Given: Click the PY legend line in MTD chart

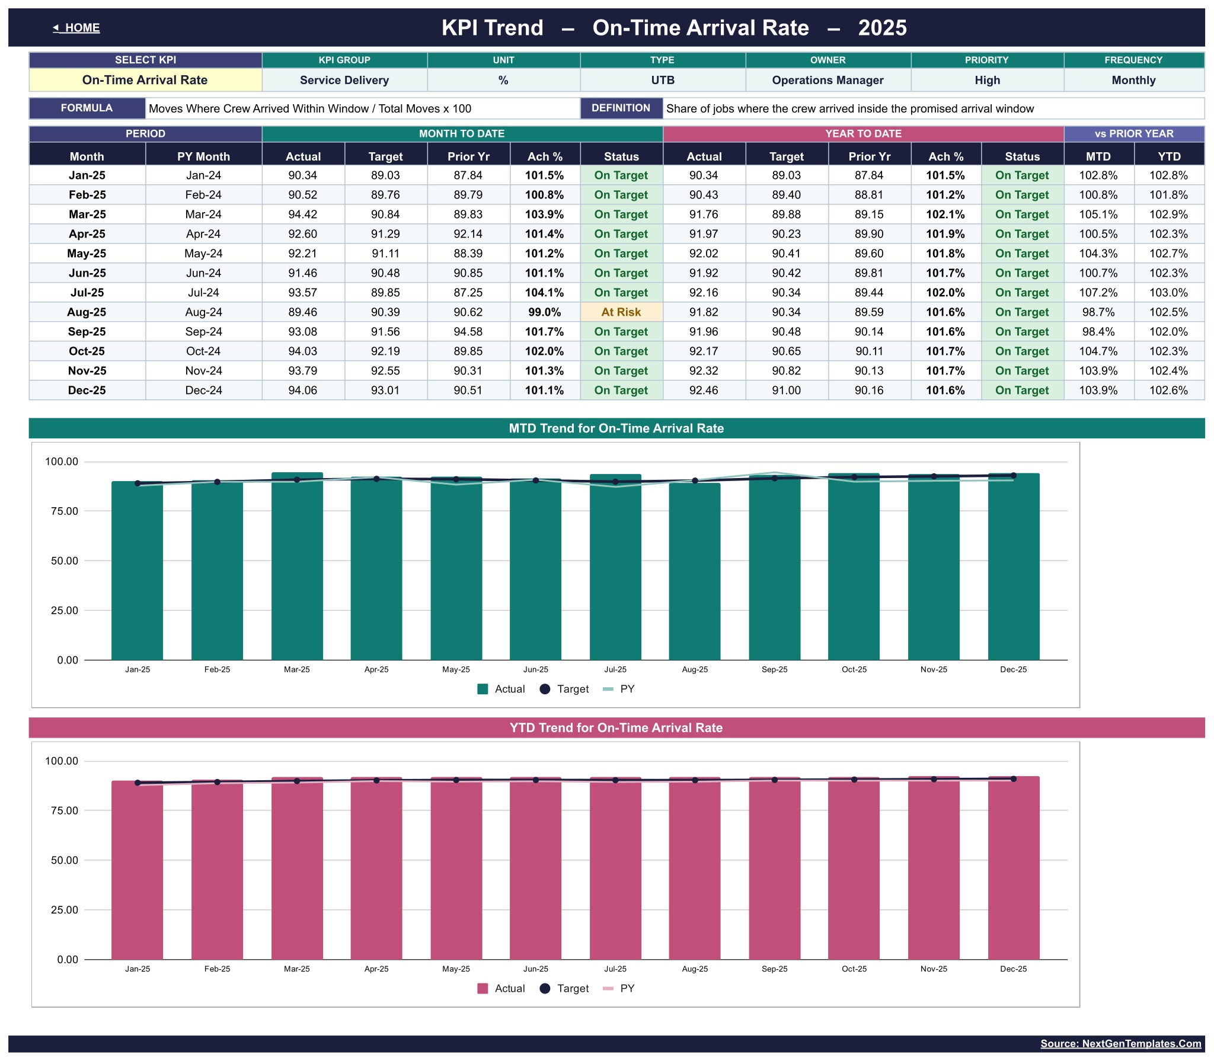Looking at the screenshot, I should click(608, 689).
